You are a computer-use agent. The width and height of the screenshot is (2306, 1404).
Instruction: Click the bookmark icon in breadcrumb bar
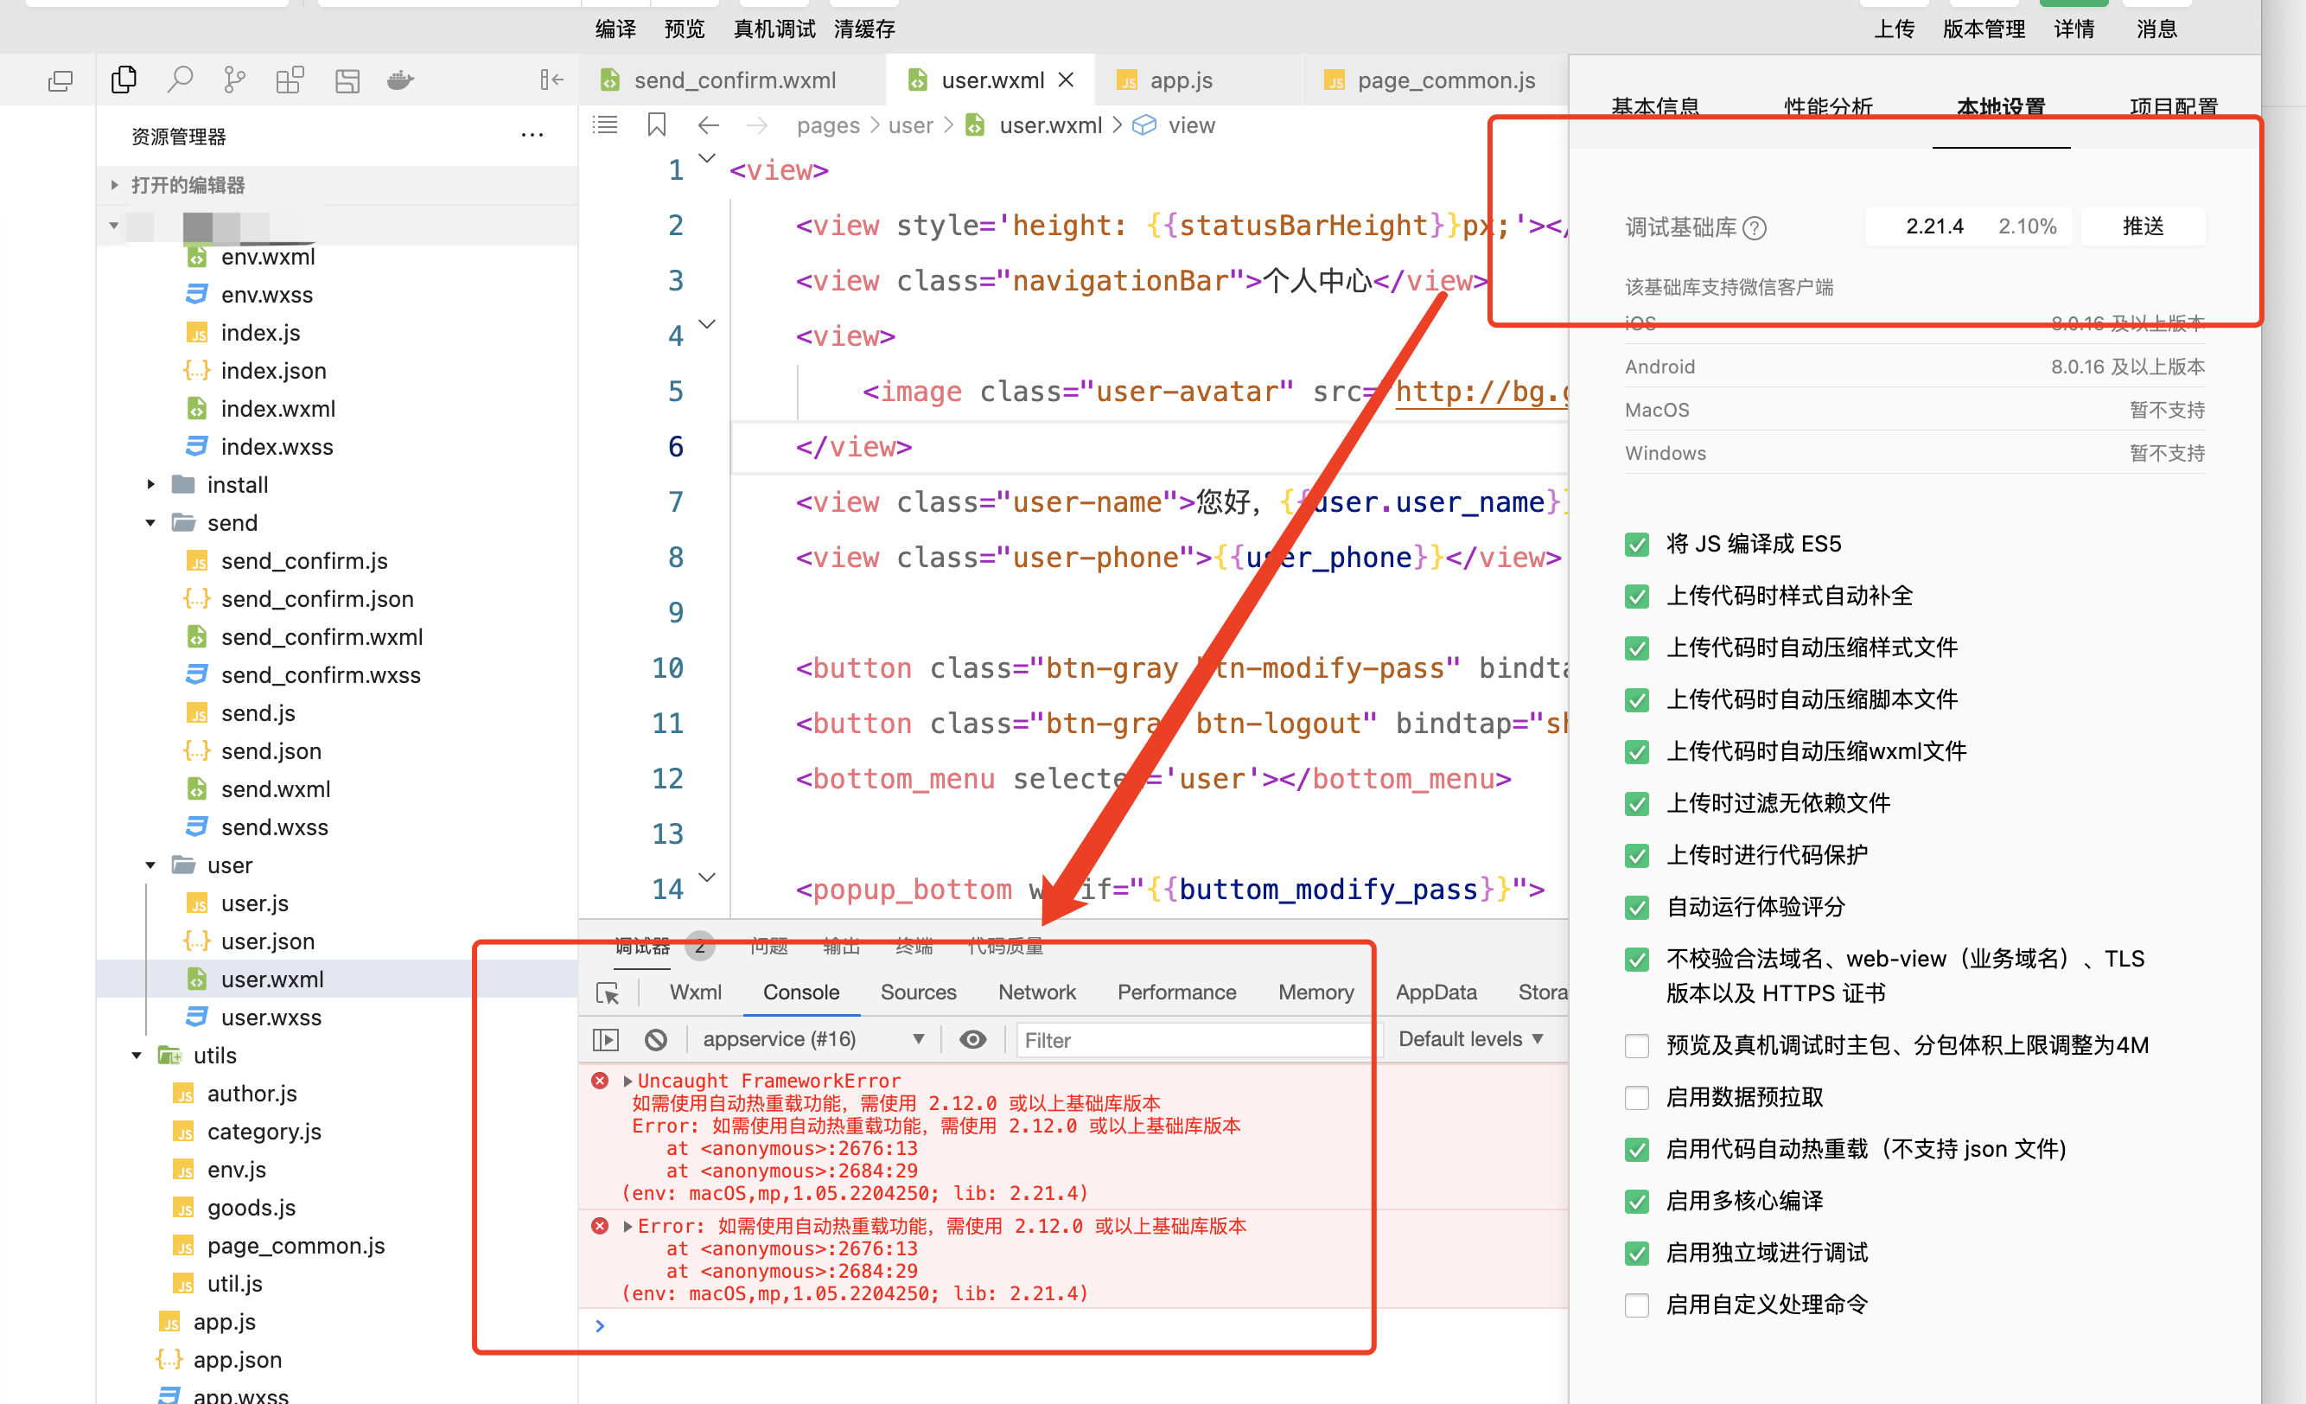coord(656,124)
